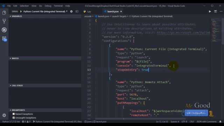Split the editor to the right
Image resolution: width=224 pixels, height=126 pixels.
coord(216,12)
